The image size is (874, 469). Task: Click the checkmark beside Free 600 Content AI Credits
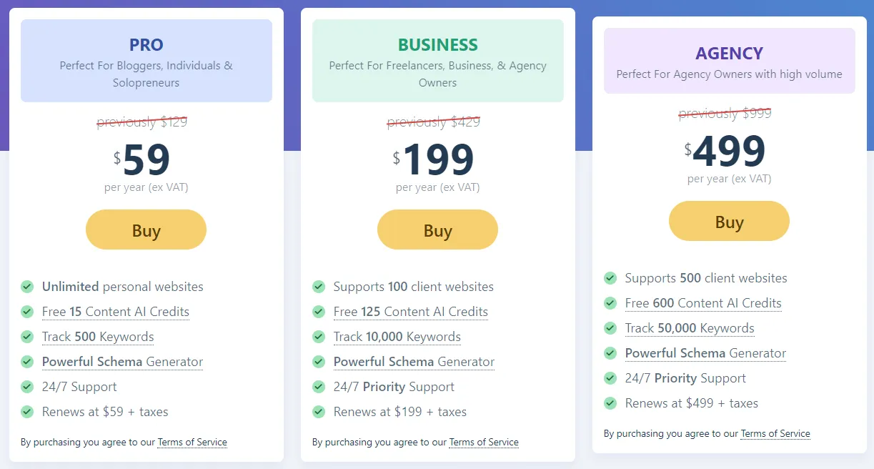pos(610,303)
